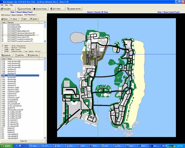The height and width of the screenshot is (148, 185).
Task: Open the Item Editor tool
Action: coord(6,9)
